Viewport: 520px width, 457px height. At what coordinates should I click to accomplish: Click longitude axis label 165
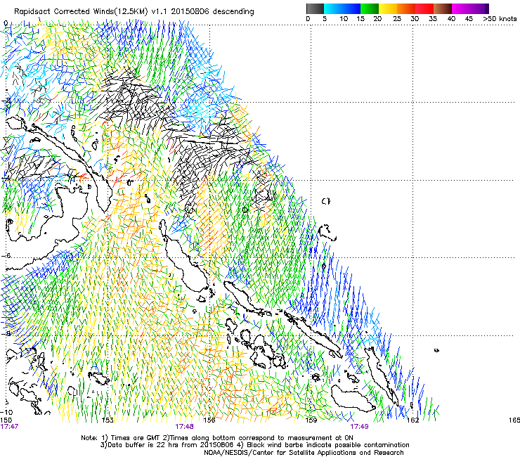(x=514, y=420)
